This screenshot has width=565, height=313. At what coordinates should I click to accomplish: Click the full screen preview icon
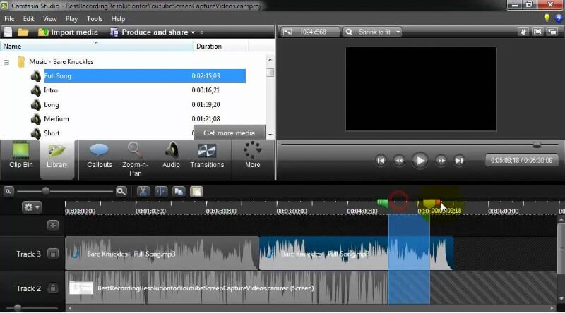click(537, 32)
